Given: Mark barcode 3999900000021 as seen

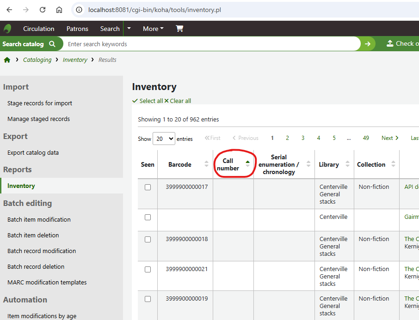Looking at the screenshot, I should [x=148, y=269].
